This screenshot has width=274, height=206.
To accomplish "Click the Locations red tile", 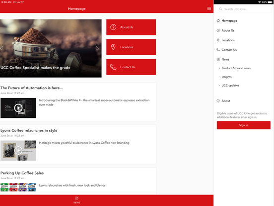I will 131,47.
